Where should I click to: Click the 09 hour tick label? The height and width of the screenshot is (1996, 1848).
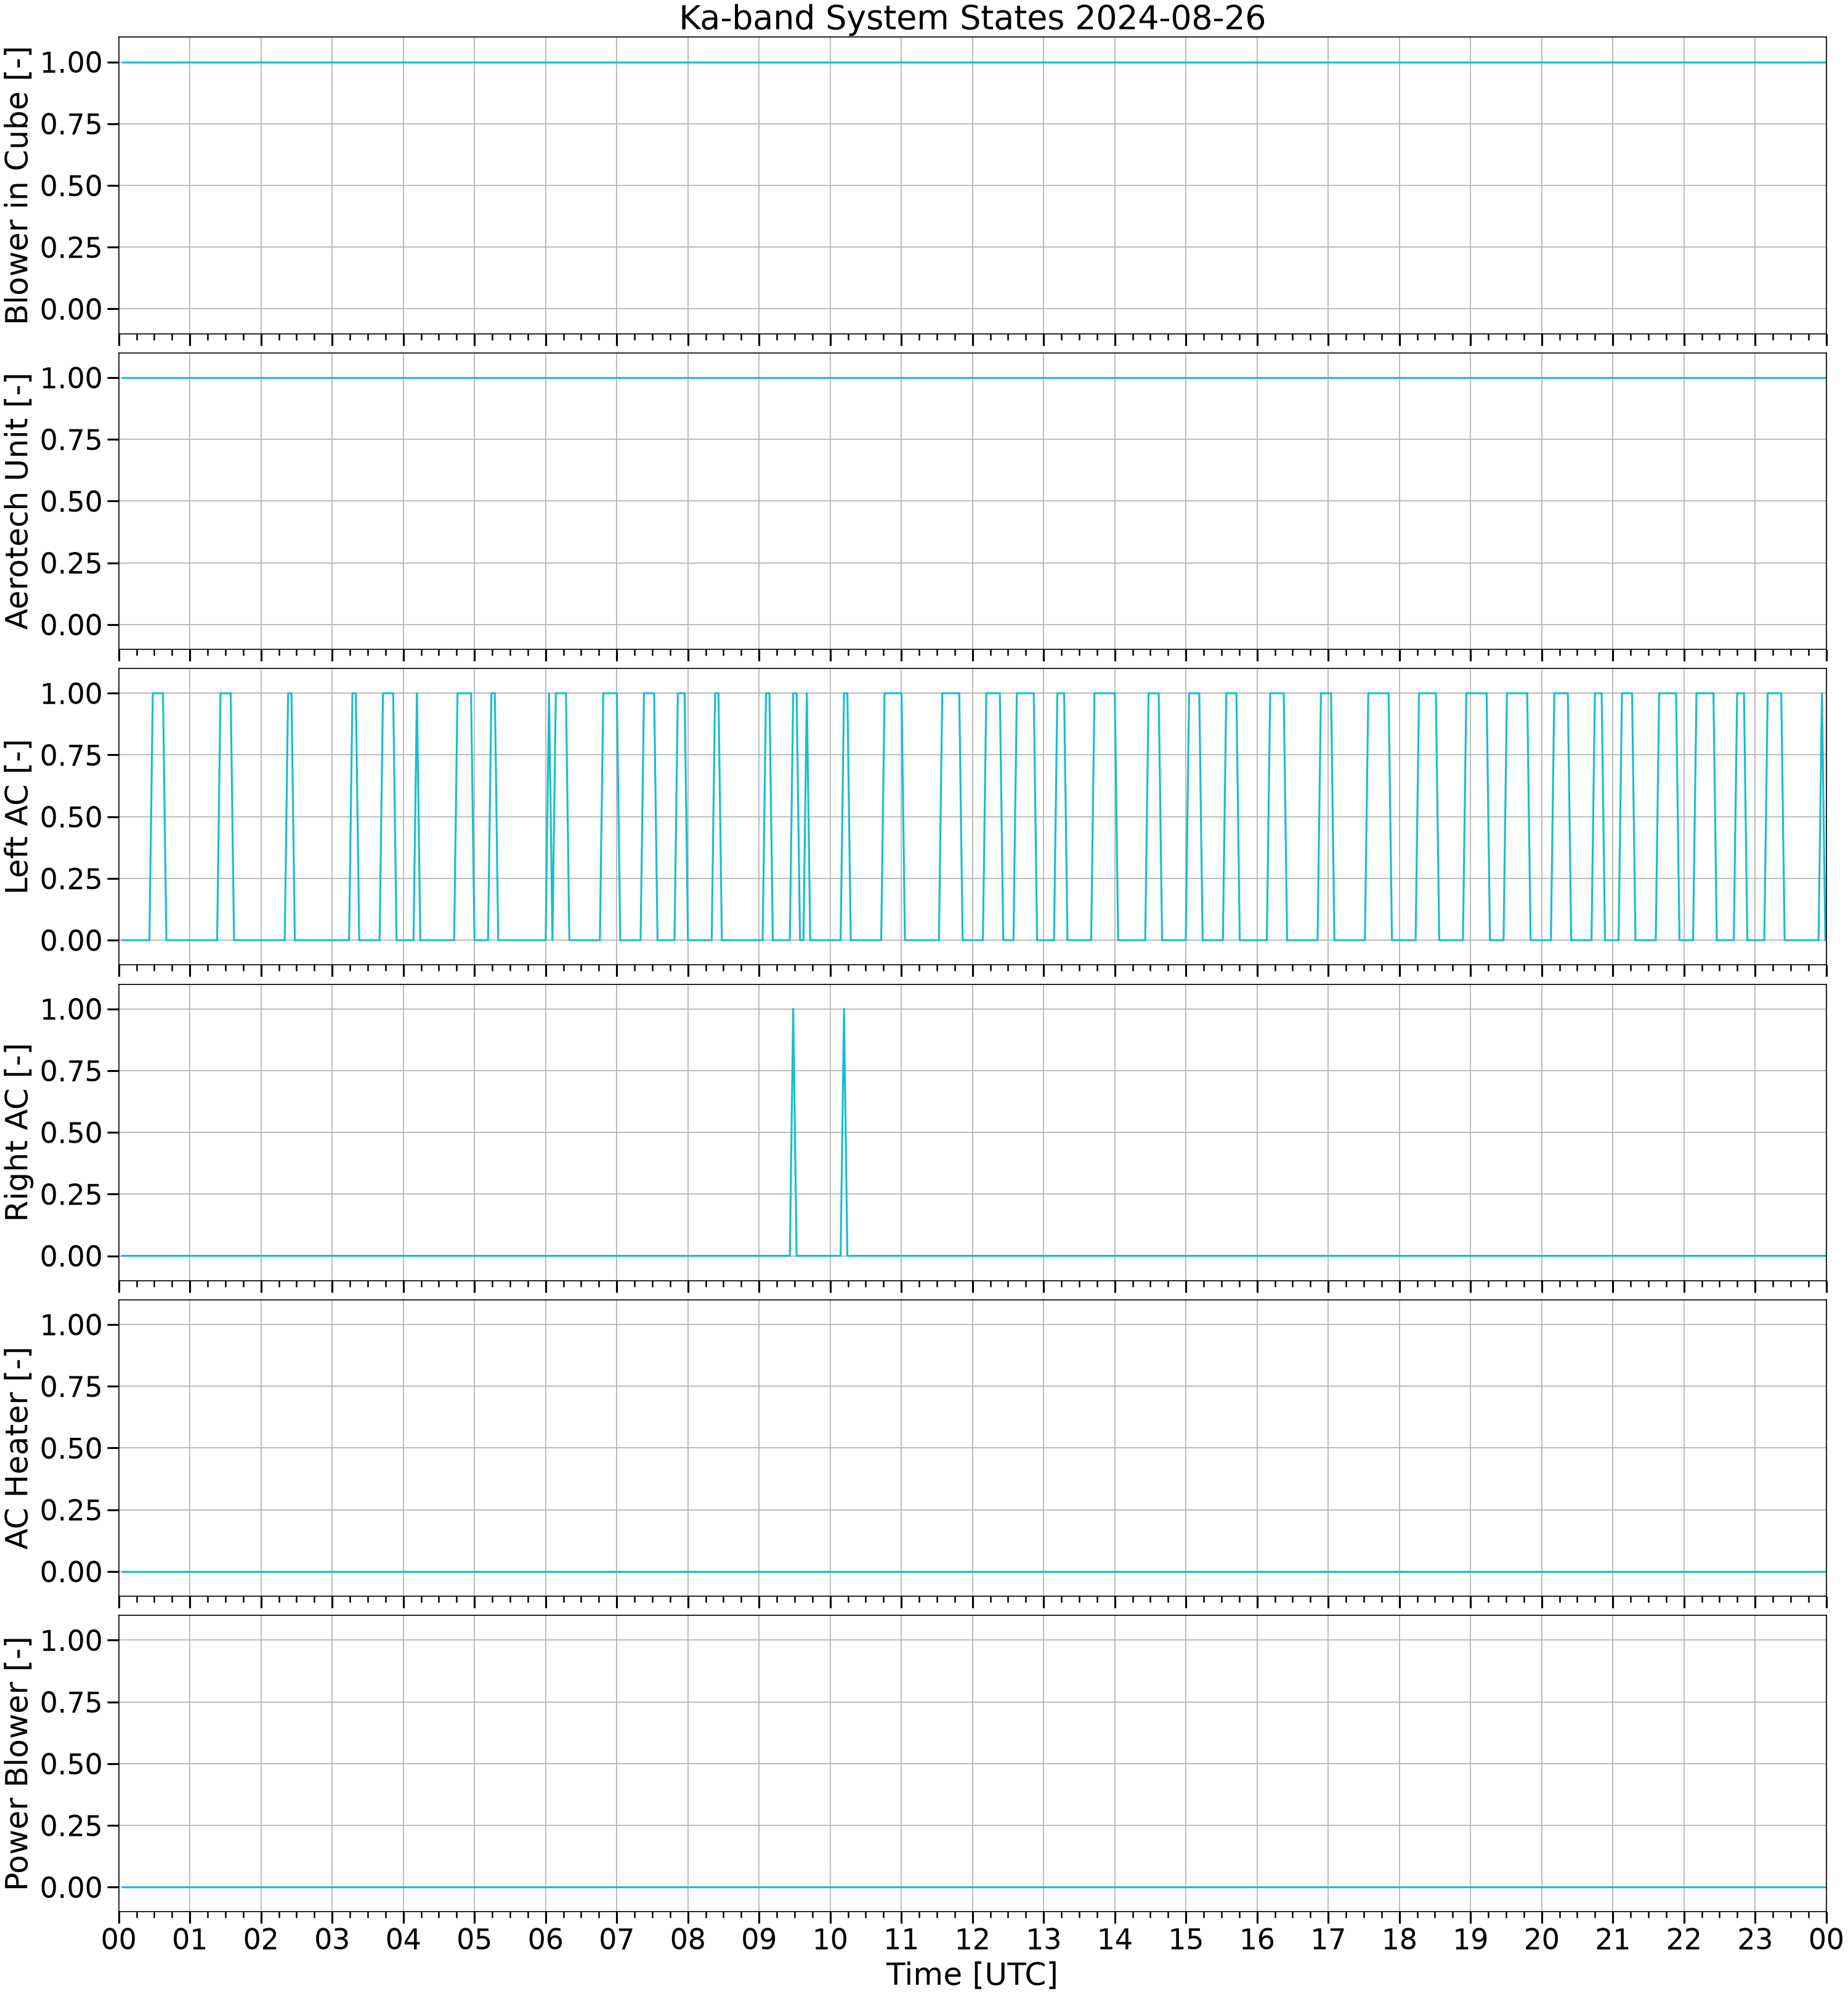pyautogui.click(x=759, y=1939)
